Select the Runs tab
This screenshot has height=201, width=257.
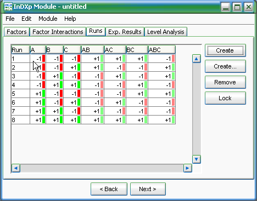point(96,31)
